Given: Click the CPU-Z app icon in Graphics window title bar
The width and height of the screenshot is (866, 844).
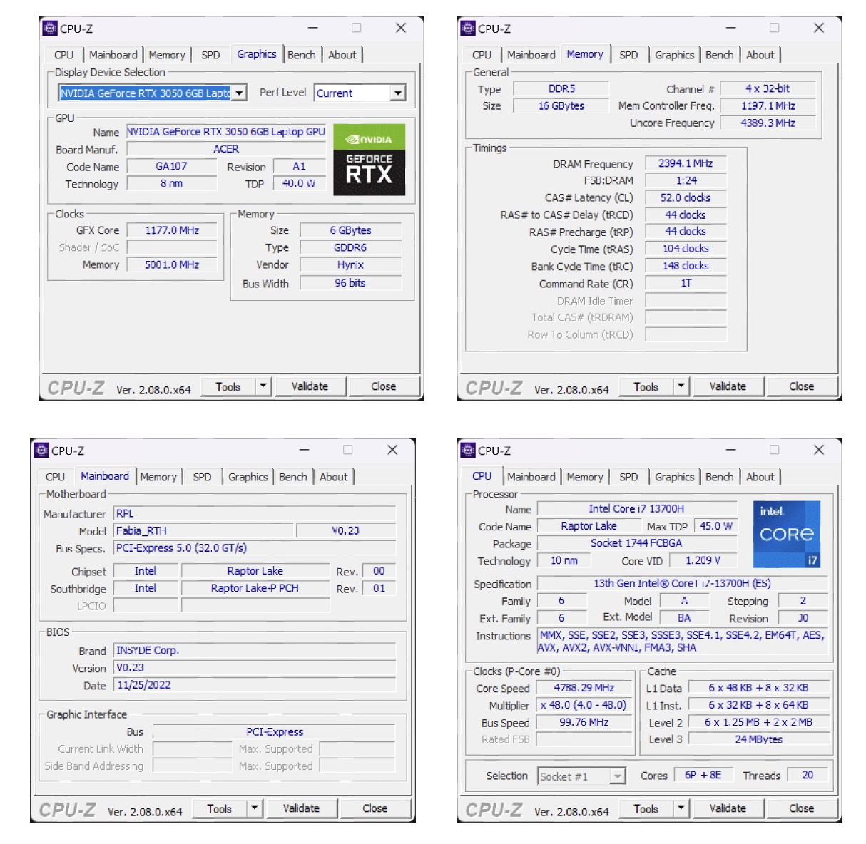Looking at the screenshot, I should coord(49,28).
